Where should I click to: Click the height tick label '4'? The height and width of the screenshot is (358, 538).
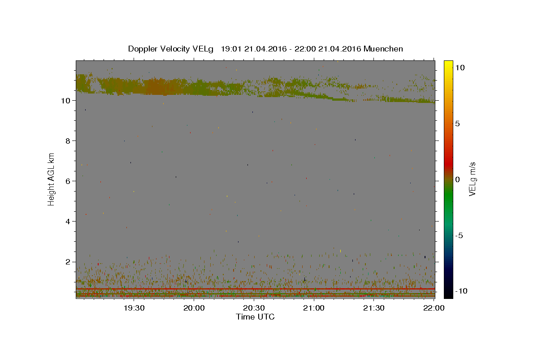(68, 221)
